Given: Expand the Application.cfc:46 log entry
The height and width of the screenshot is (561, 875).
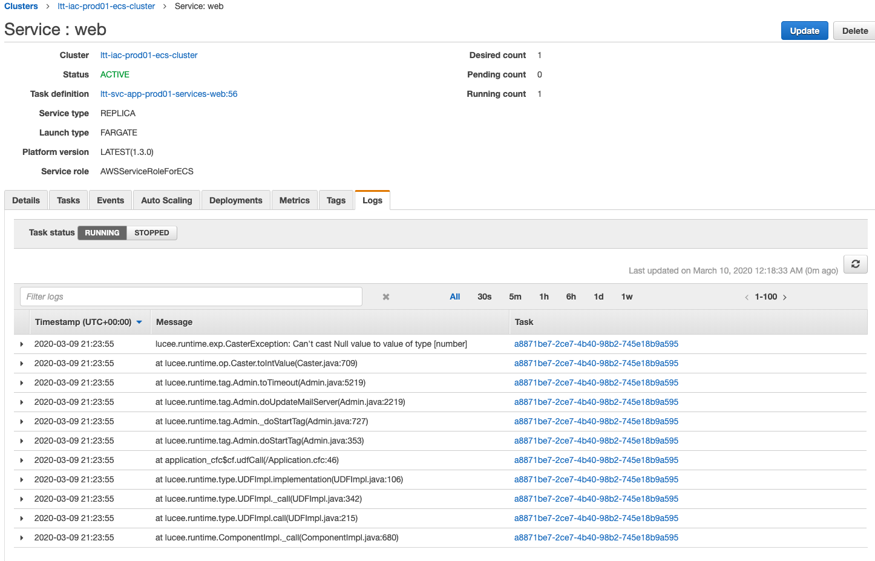Looking at the screenshot, I should [22, 461].
